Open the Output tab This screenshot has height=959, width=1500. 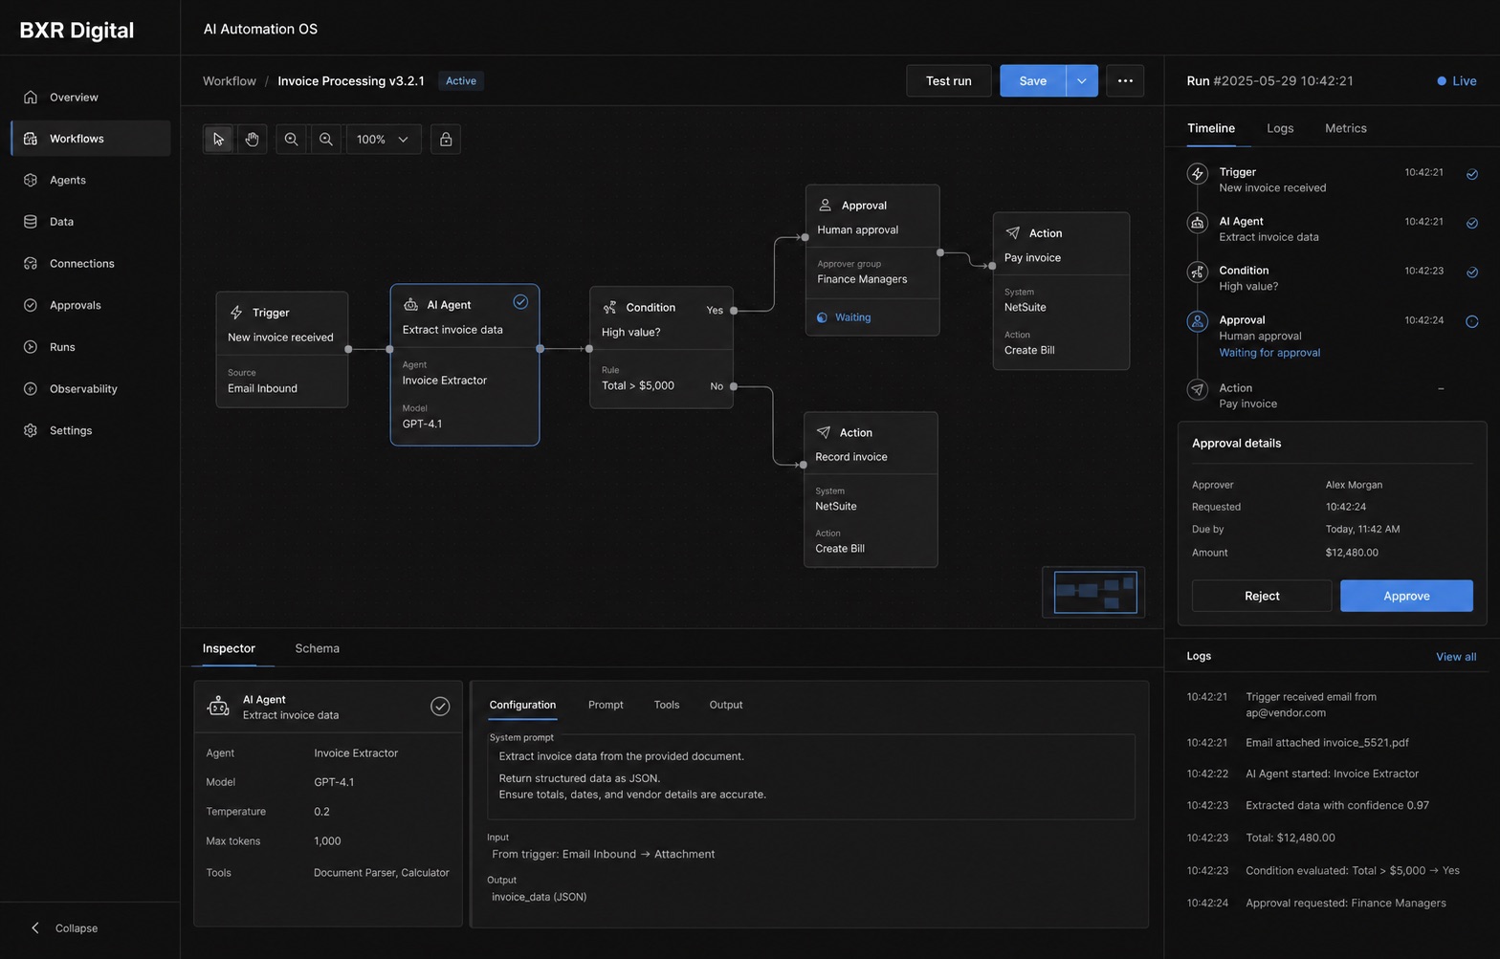726,705
